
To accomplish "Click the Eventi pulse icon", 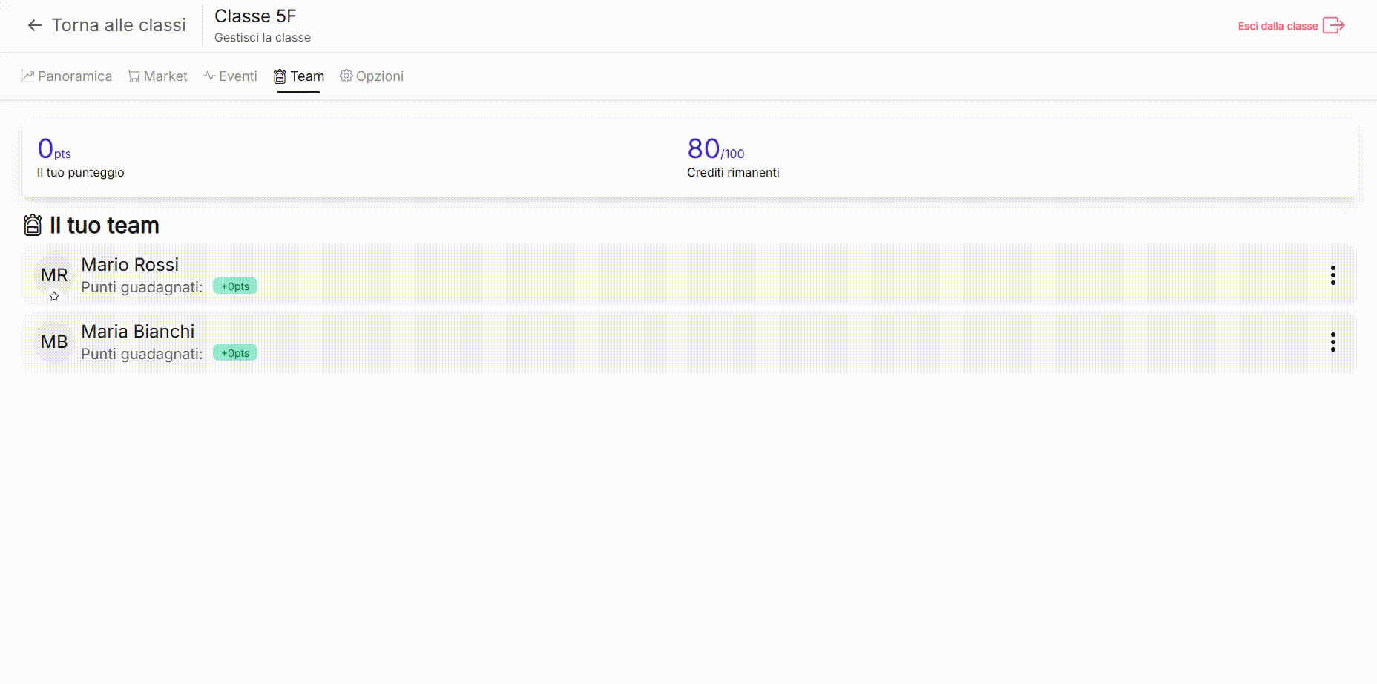I will 209,76.
